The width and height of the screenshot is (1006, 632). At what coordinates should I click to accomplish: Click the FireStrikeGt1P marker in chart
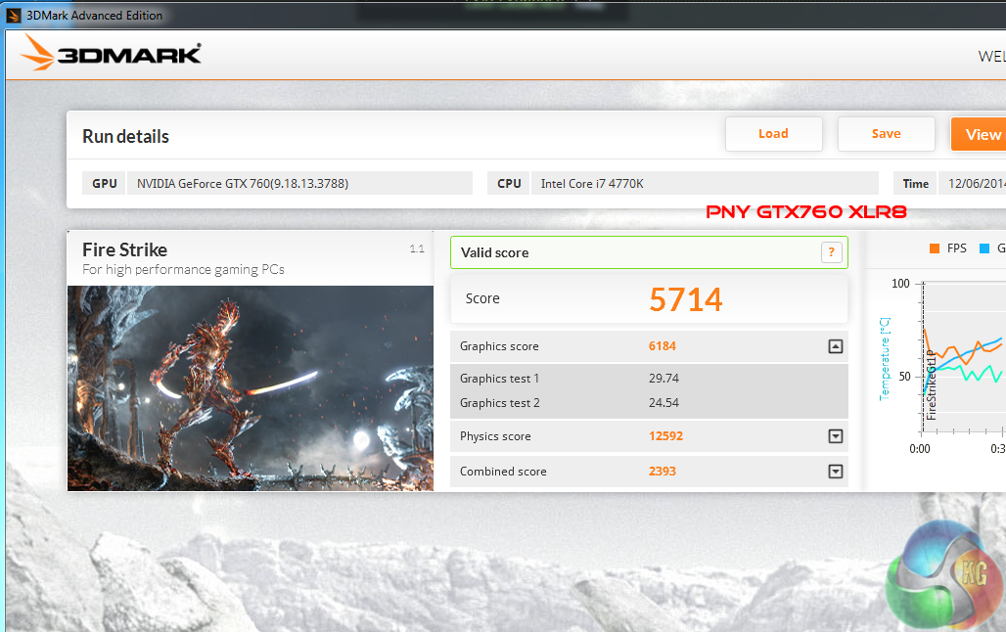[931, 384]
